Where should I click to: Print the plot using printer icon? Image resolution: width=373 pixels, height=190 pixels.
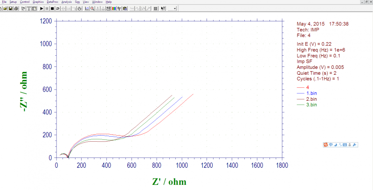click(16, 8)
